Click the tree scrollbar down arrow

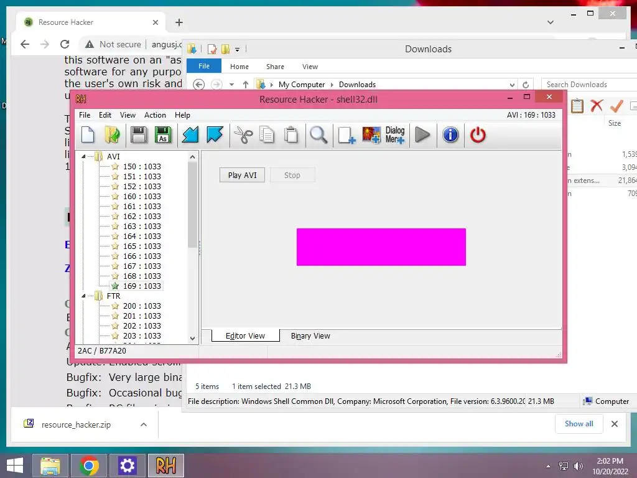[193, 338]
